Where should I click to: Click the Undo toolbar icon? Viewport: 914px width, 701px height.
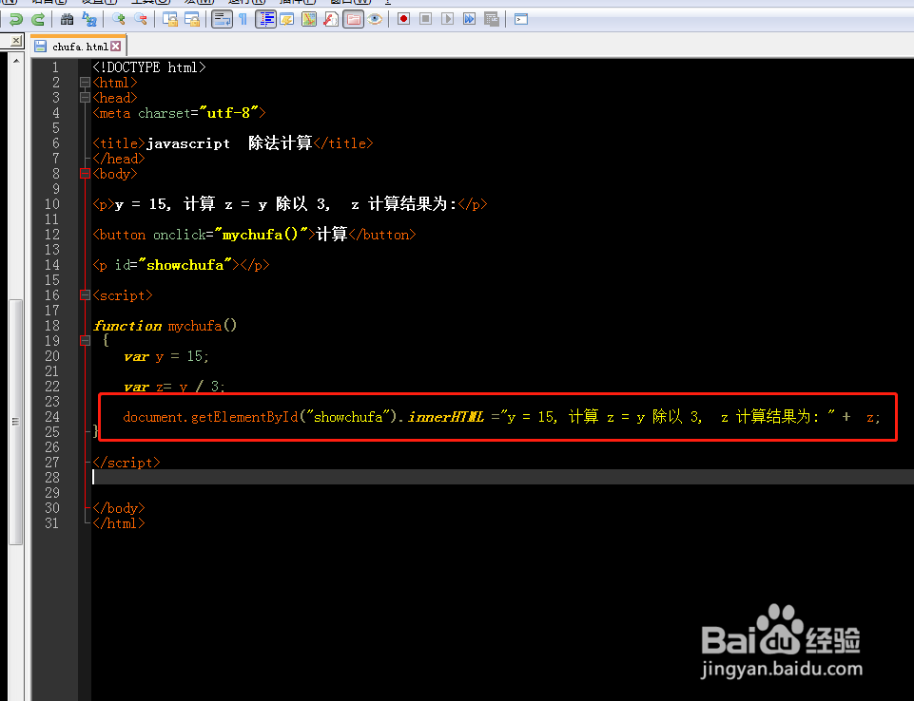pyautogui.click(x=15, y=19)
